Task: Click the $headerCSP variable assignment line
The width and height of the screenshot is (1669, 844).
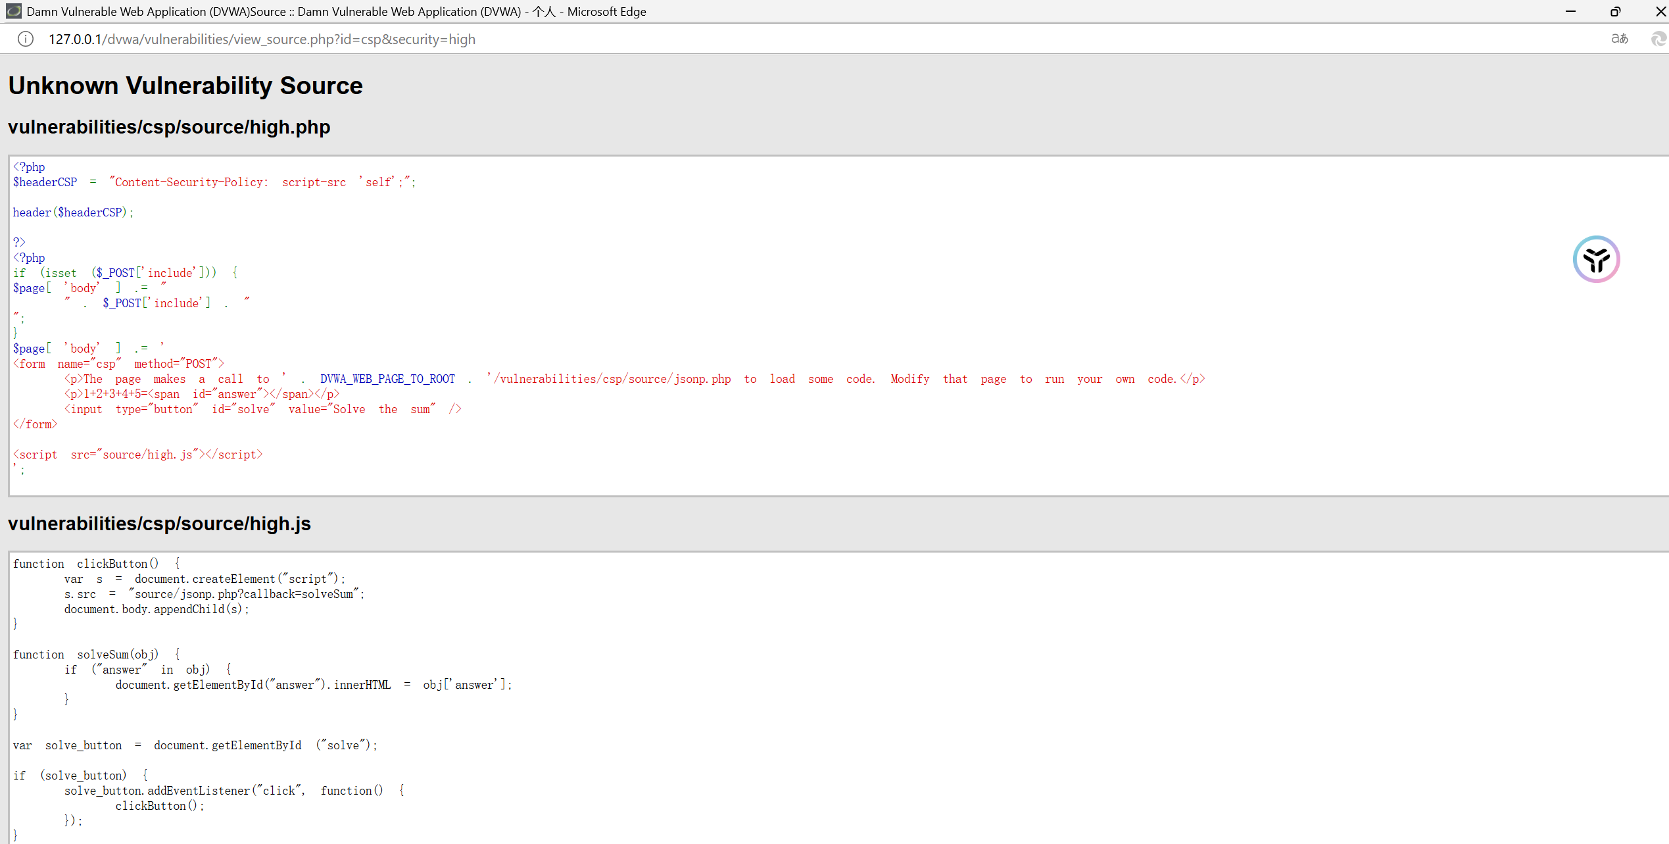Action: click(214, 182)
